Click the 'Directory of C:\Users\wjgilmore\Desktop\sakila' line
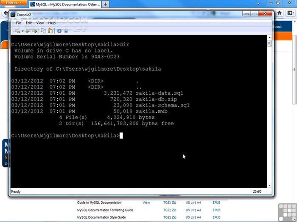 pyautogui.click(x=87, y=69)
